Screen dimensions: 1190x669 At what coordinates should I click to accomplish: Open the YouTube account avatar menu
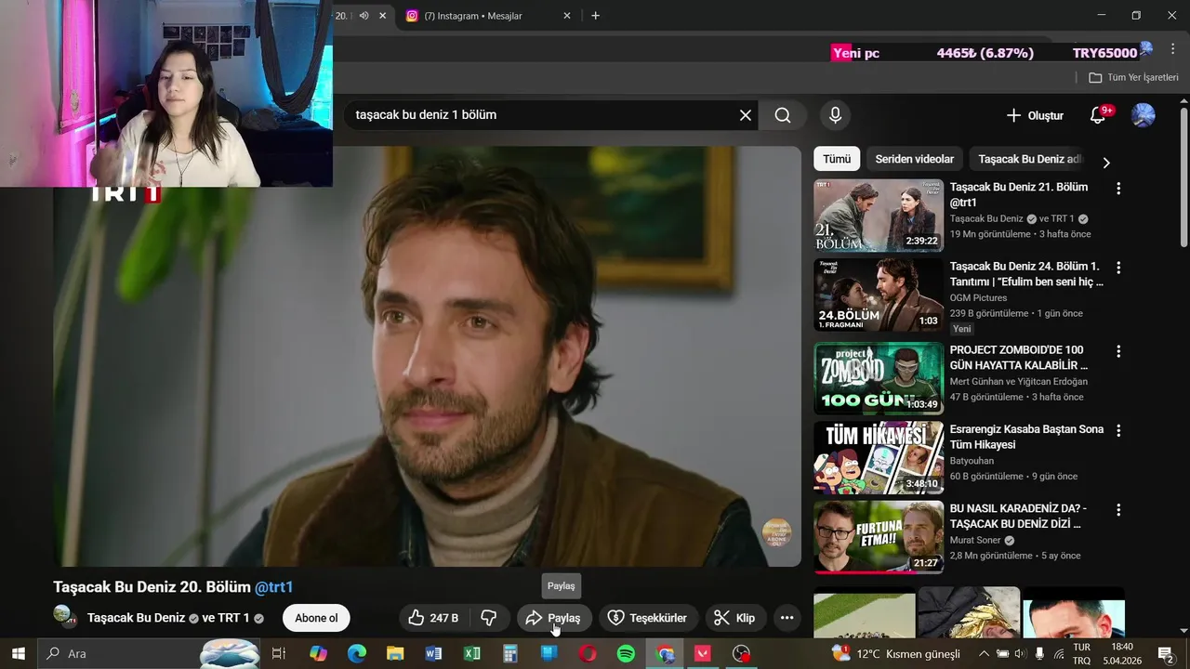tap(1143, 115)
